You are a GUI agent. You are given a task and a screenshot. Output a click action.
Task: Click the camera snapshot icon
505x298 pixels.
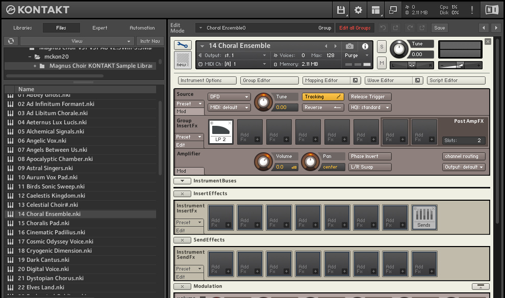pyautogui.click(x=349, y=46)
